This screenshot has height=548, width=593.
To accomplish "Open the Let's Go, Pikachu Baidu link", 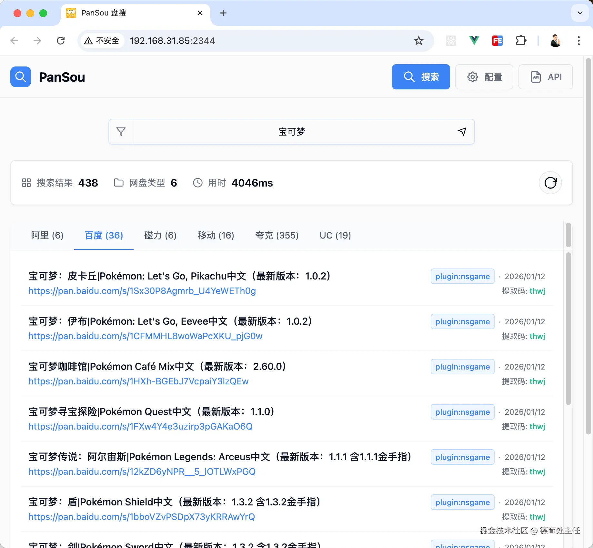I will [142, 291].
